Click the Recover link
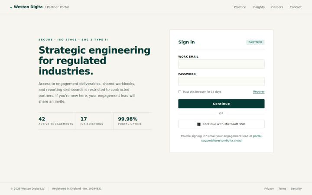The height and width of the screenshot is (195, 312). (x=259, y=91)
